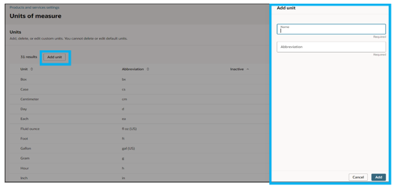Open Products and services settings breadcrumb
Screen dimensions: 396x187
click(35, 8)
